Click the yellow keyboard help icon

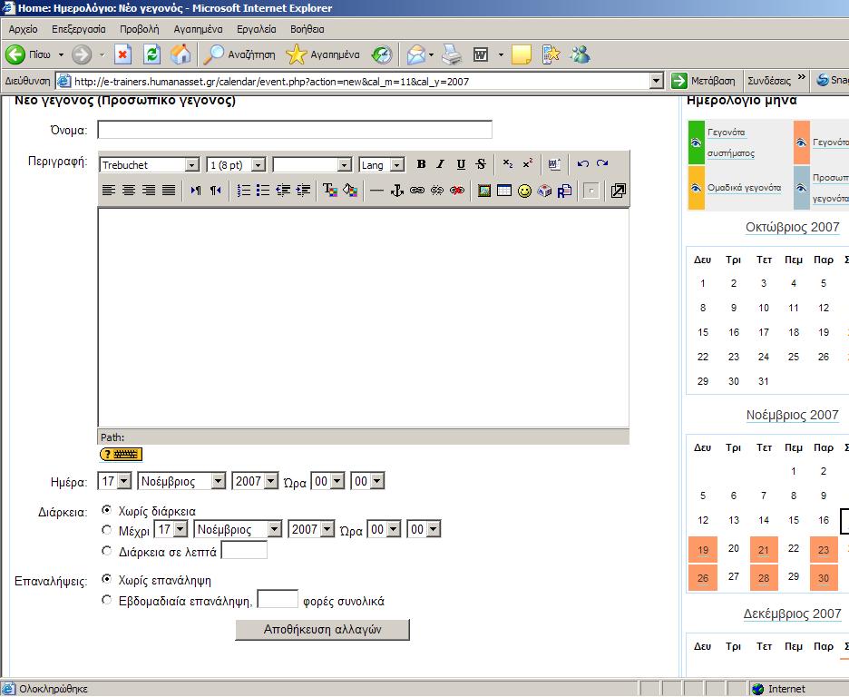[x=121, y=454]
